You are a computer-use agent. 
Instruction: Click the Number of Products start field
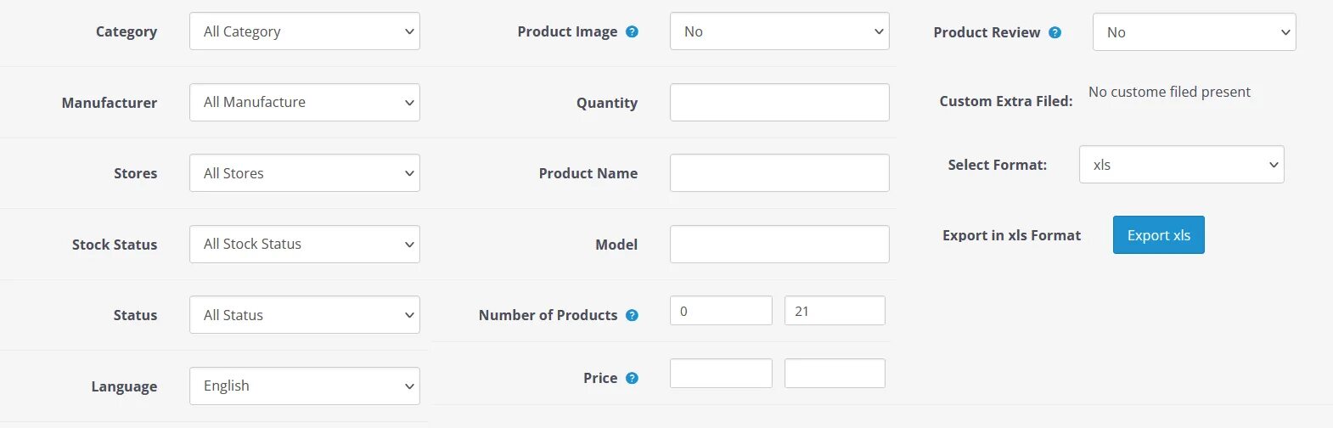click(721, 311)
